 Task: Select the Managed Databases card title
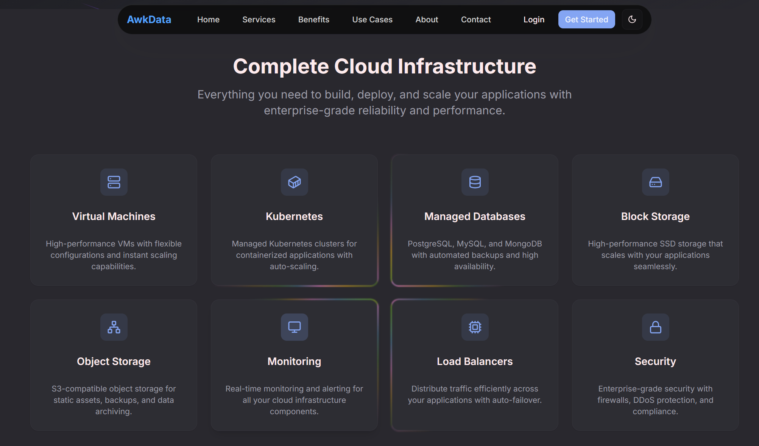click(475, 217)
